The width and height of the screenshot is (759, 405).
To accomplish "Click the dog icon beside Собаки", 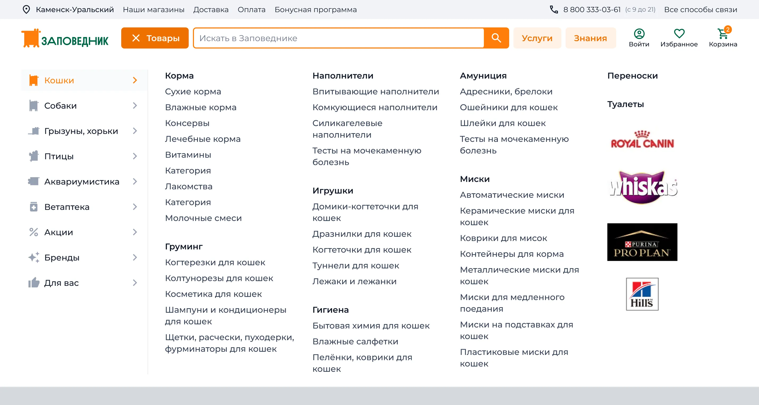I will (33, 105).
